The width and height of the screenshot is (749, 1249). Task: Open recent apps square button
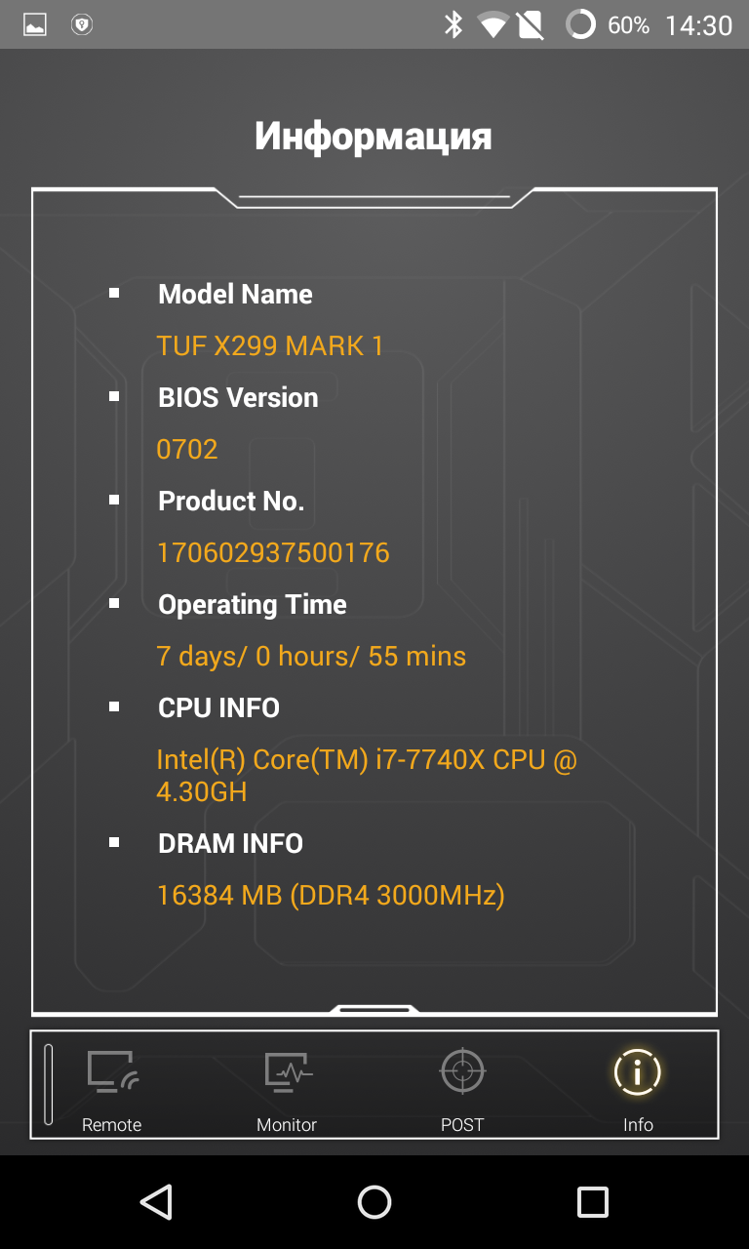[x=592, y=1202]
